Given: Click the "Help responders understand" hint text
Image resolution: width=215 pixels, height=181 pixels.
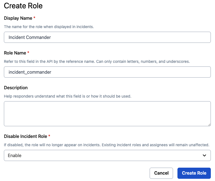Looking at the screenshot, I should [x=68, y=96].
